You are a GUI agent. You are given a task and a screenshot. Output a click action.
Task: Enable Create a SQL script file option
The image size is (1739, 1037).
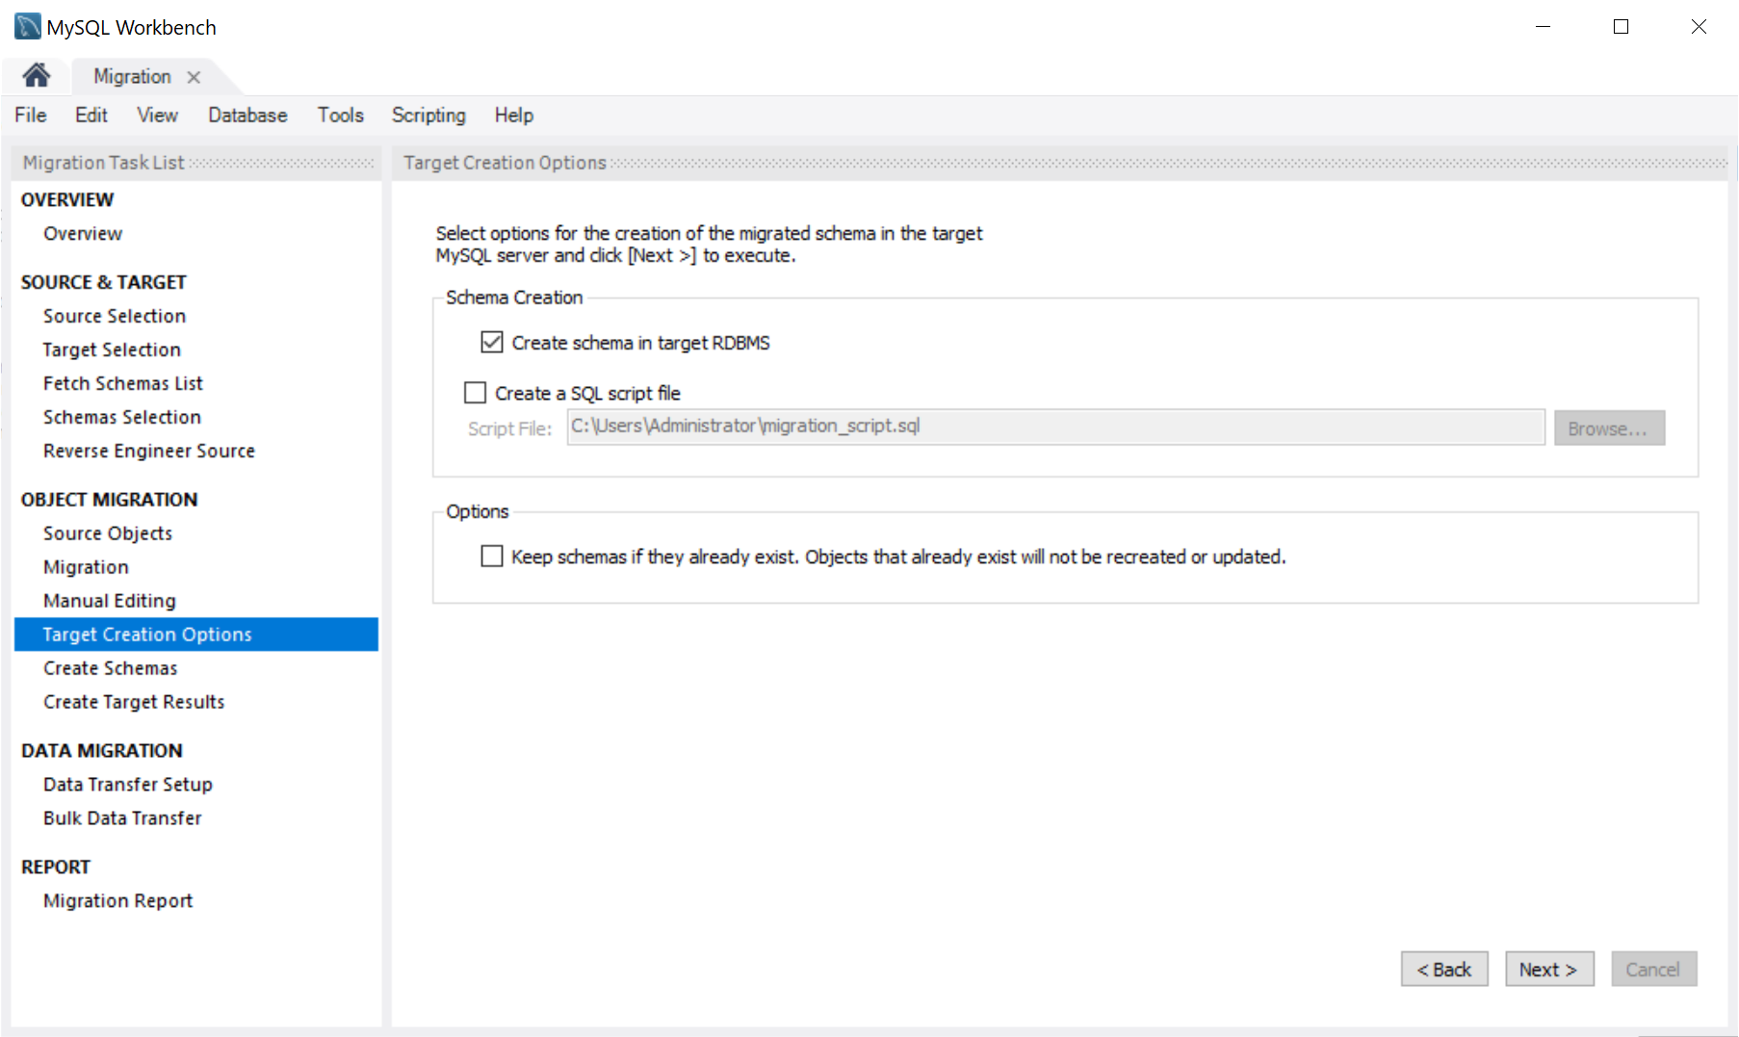(x=476, y=393)
